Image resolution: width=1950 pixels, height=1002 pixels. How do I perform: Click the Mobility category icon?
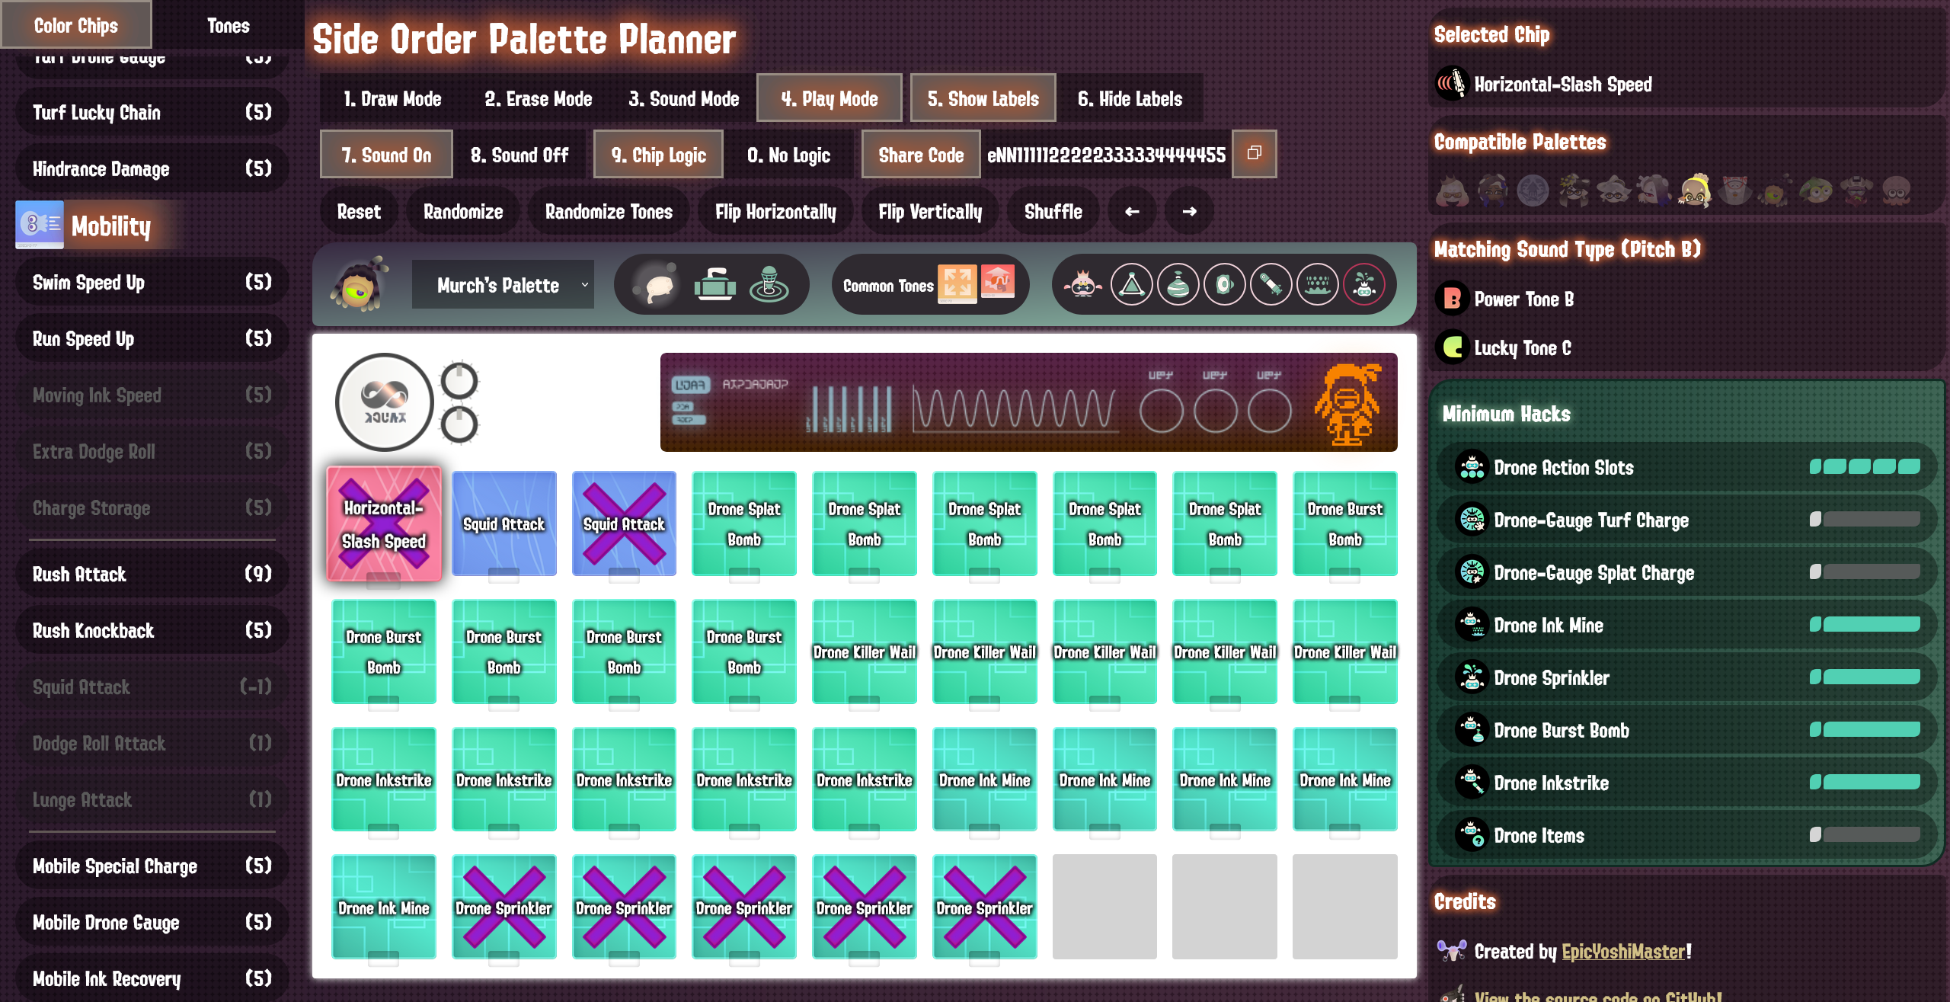(40, 225)
